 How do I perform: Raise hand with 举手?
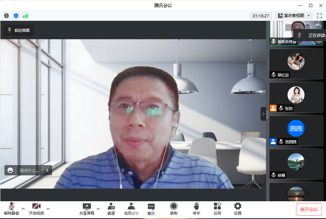[196, 208]
